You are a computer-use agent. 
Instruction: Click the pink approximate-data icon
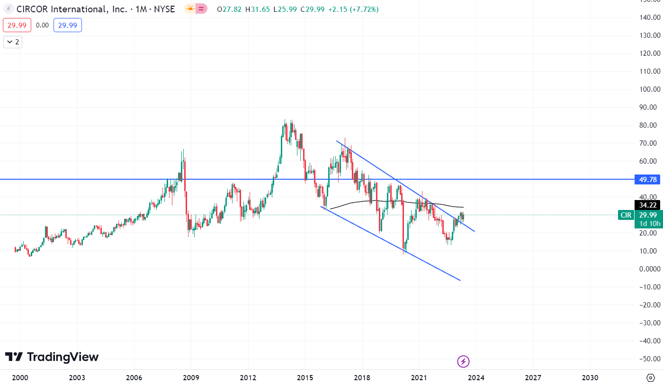click(201, 9)
